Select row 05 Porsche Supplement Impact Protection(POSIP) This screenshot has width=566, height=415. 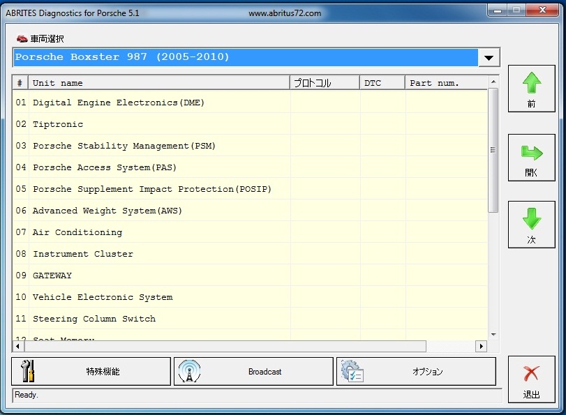[x=250, y=189]
